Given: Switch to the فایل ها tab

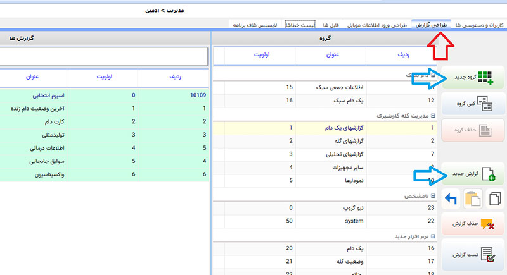Looking at the screenshot, I should (331, 25).
